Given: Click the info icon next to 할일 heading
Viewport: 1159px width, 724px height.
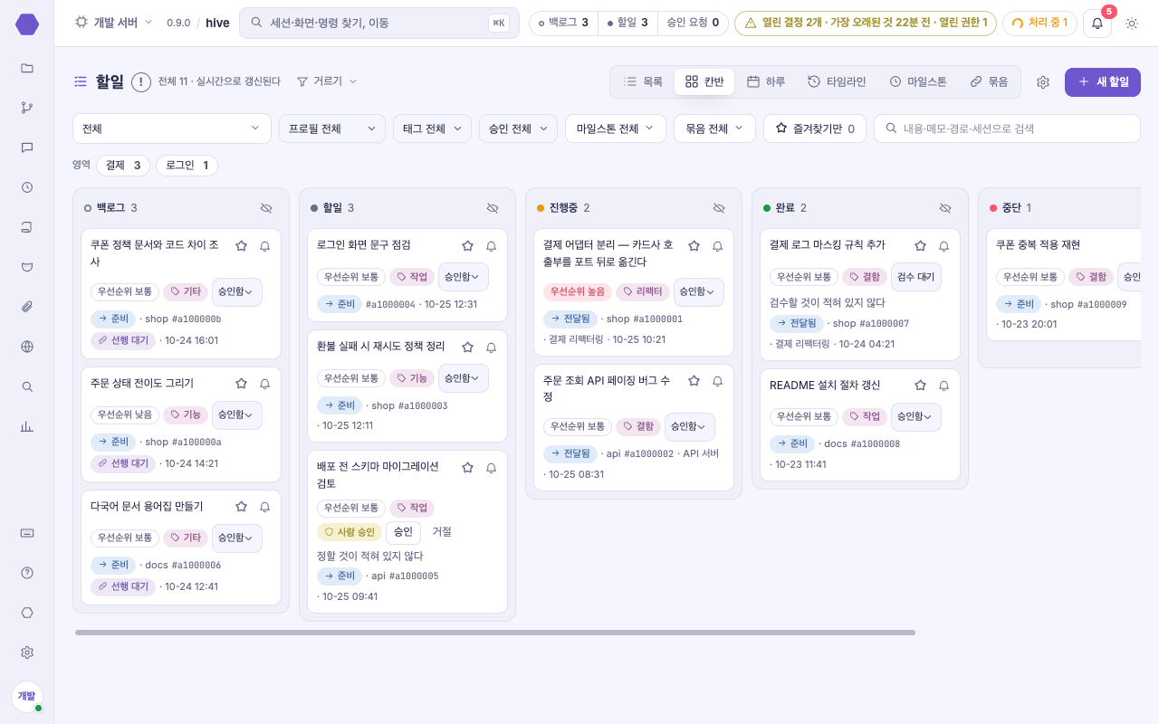Looking at the screenshot, I should coord(141,81).
